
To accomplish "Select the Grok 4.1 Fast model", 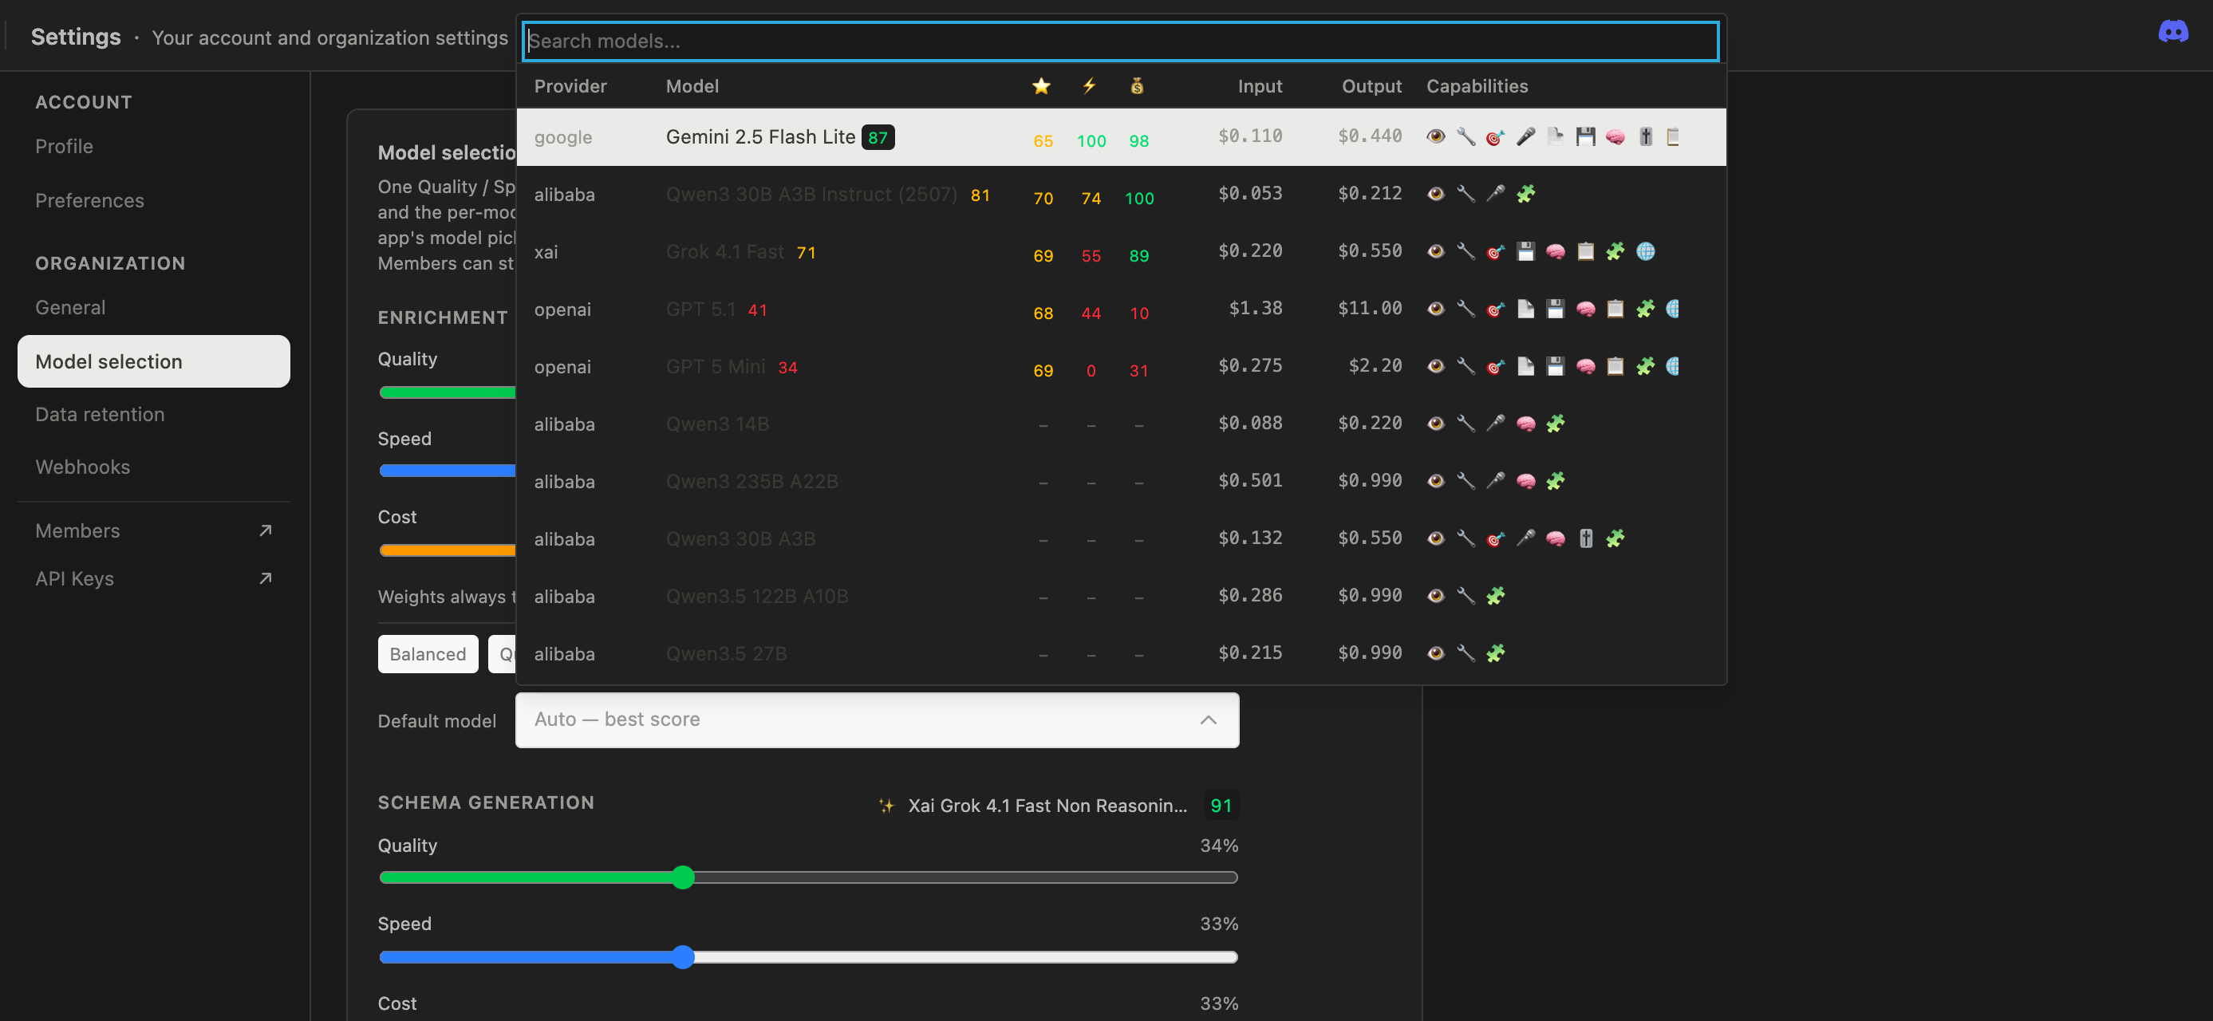I will click(x=1121, y=251).
